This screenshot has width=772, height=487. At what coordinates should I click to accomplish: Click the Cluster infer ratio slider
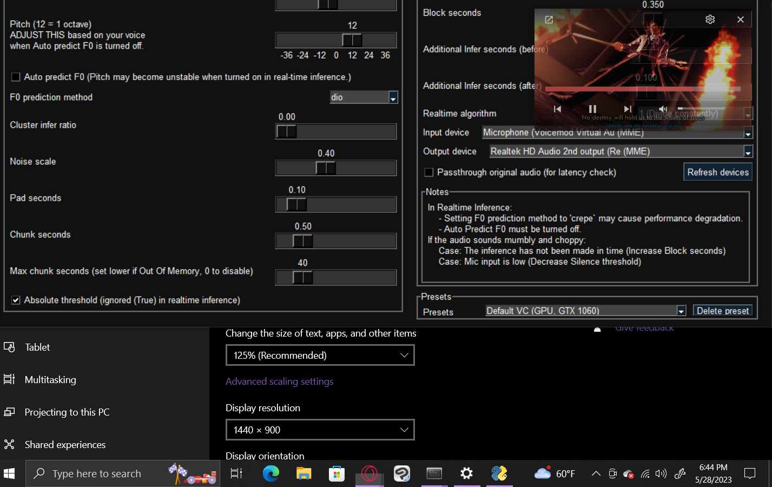[x=336, y=131]
